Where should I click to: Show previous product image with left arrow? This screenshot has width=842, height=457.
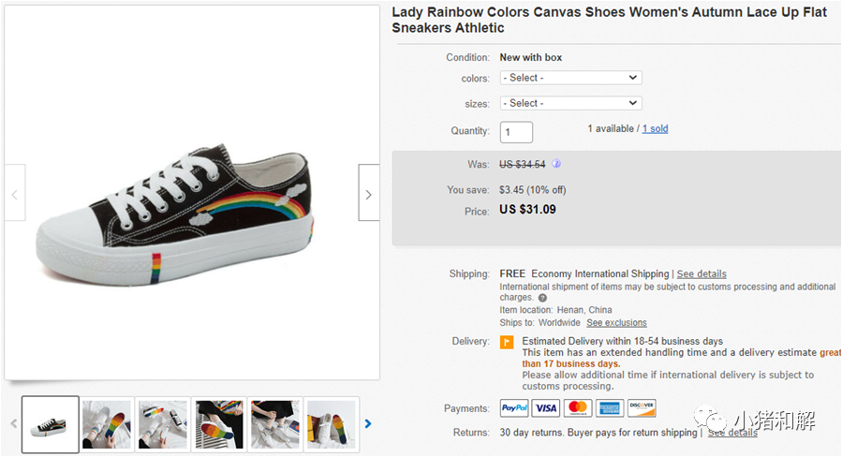(x=15, y=193)
